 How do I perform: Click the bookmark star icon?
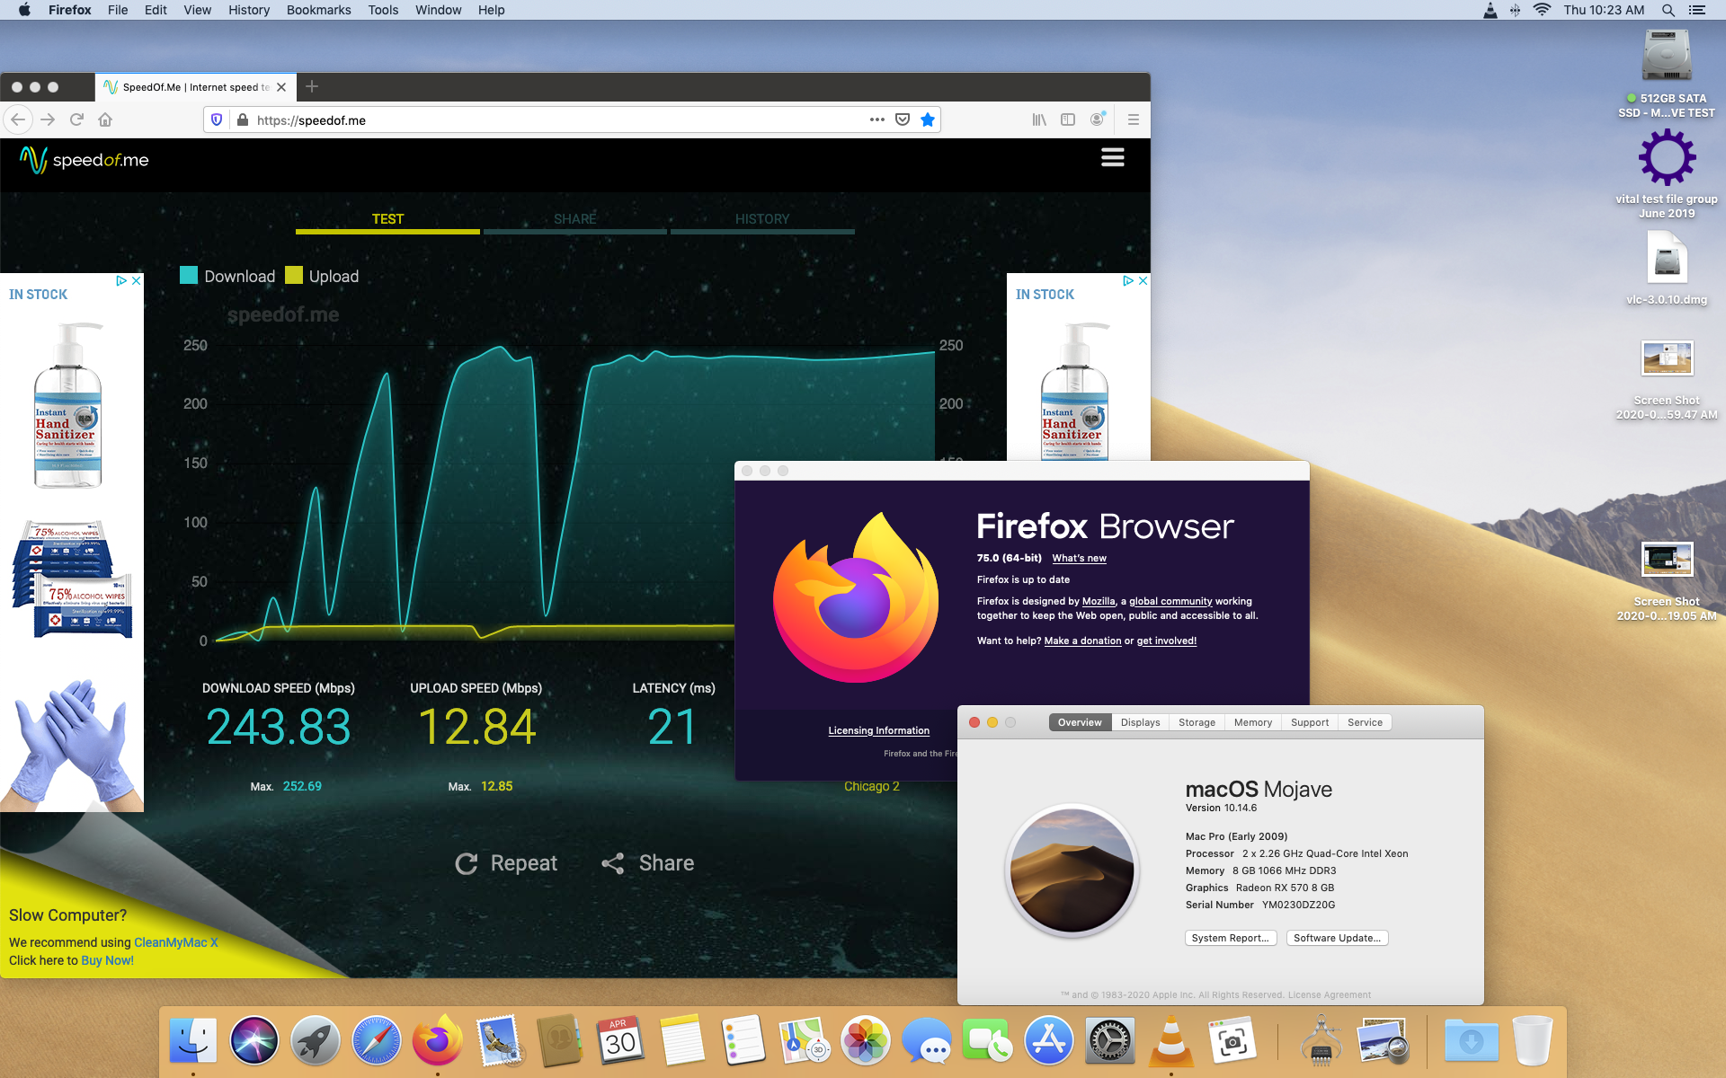point(928,119)
